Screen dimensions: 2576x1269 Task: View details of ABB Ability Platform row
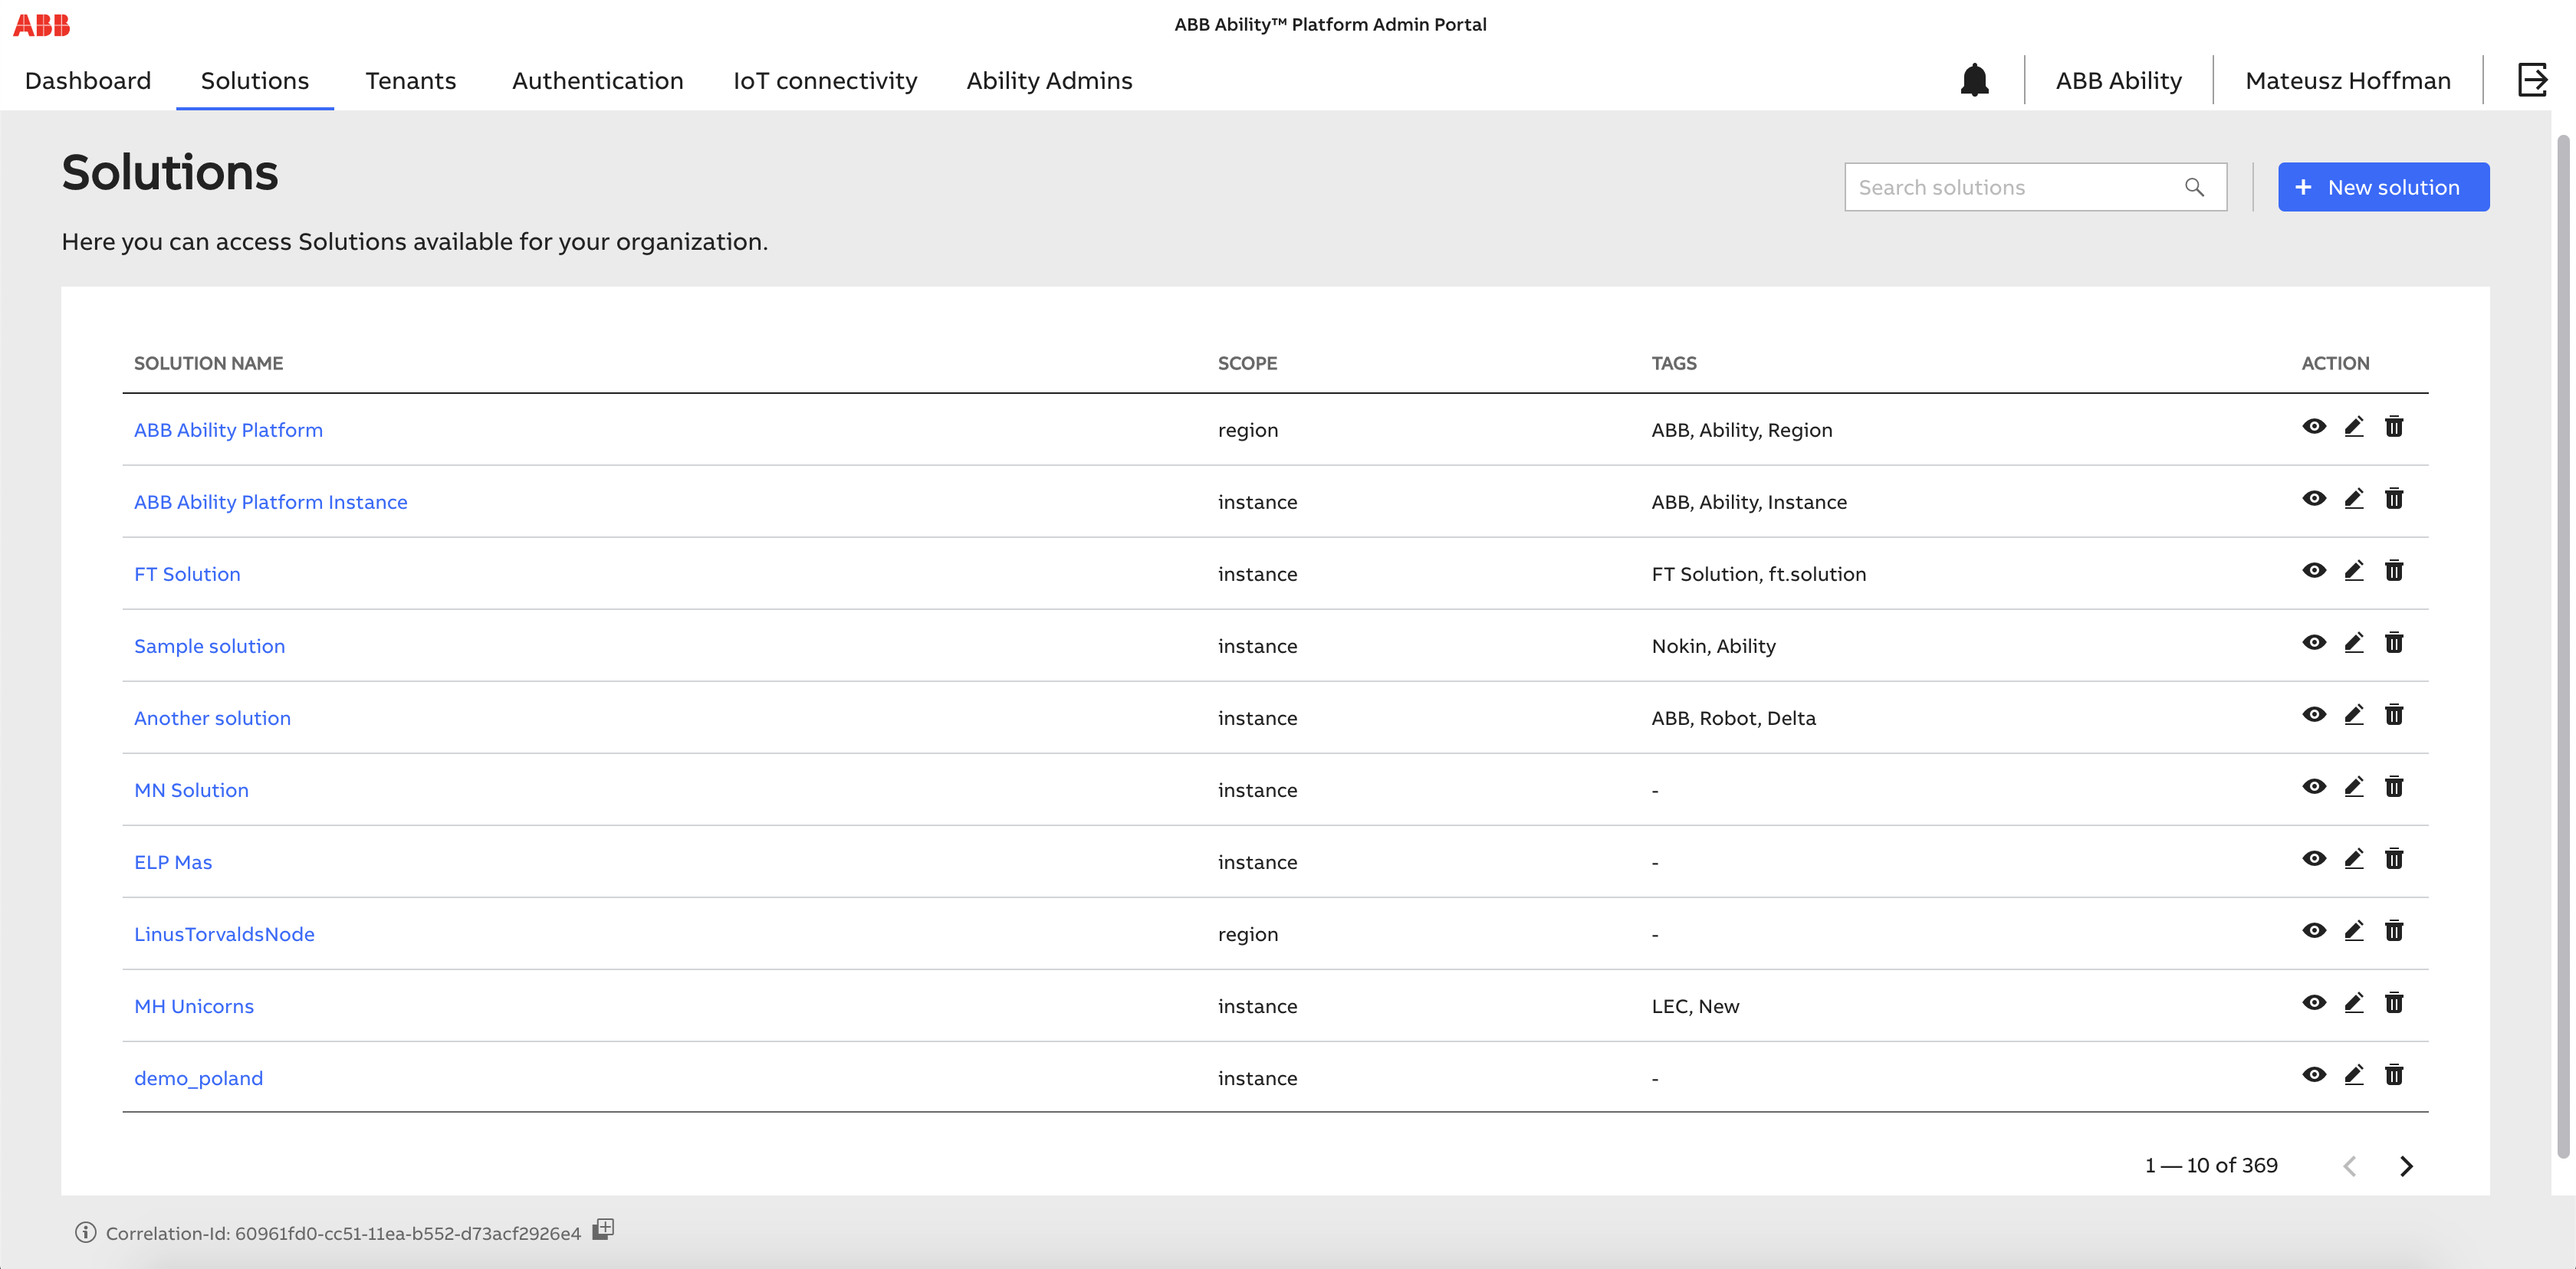2314,427
